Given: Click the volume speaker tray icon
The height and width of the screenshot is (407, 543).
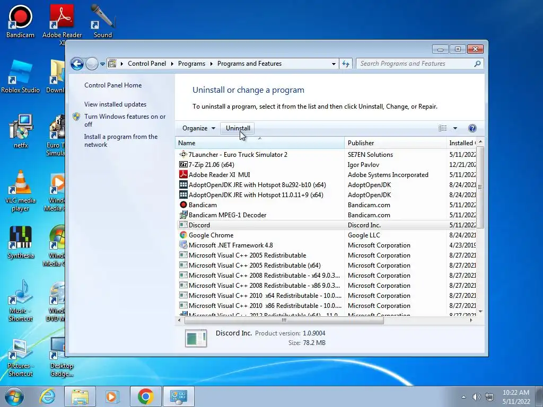Looking at the screenshot, I should [477, 397].
